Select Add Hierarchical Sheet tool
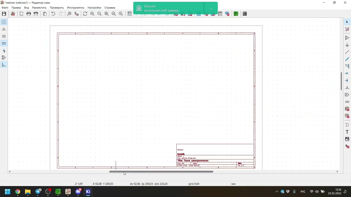Image resolution: width=351 pixels, height=197 pixels. pyautogui.click(x=347, y=109)
